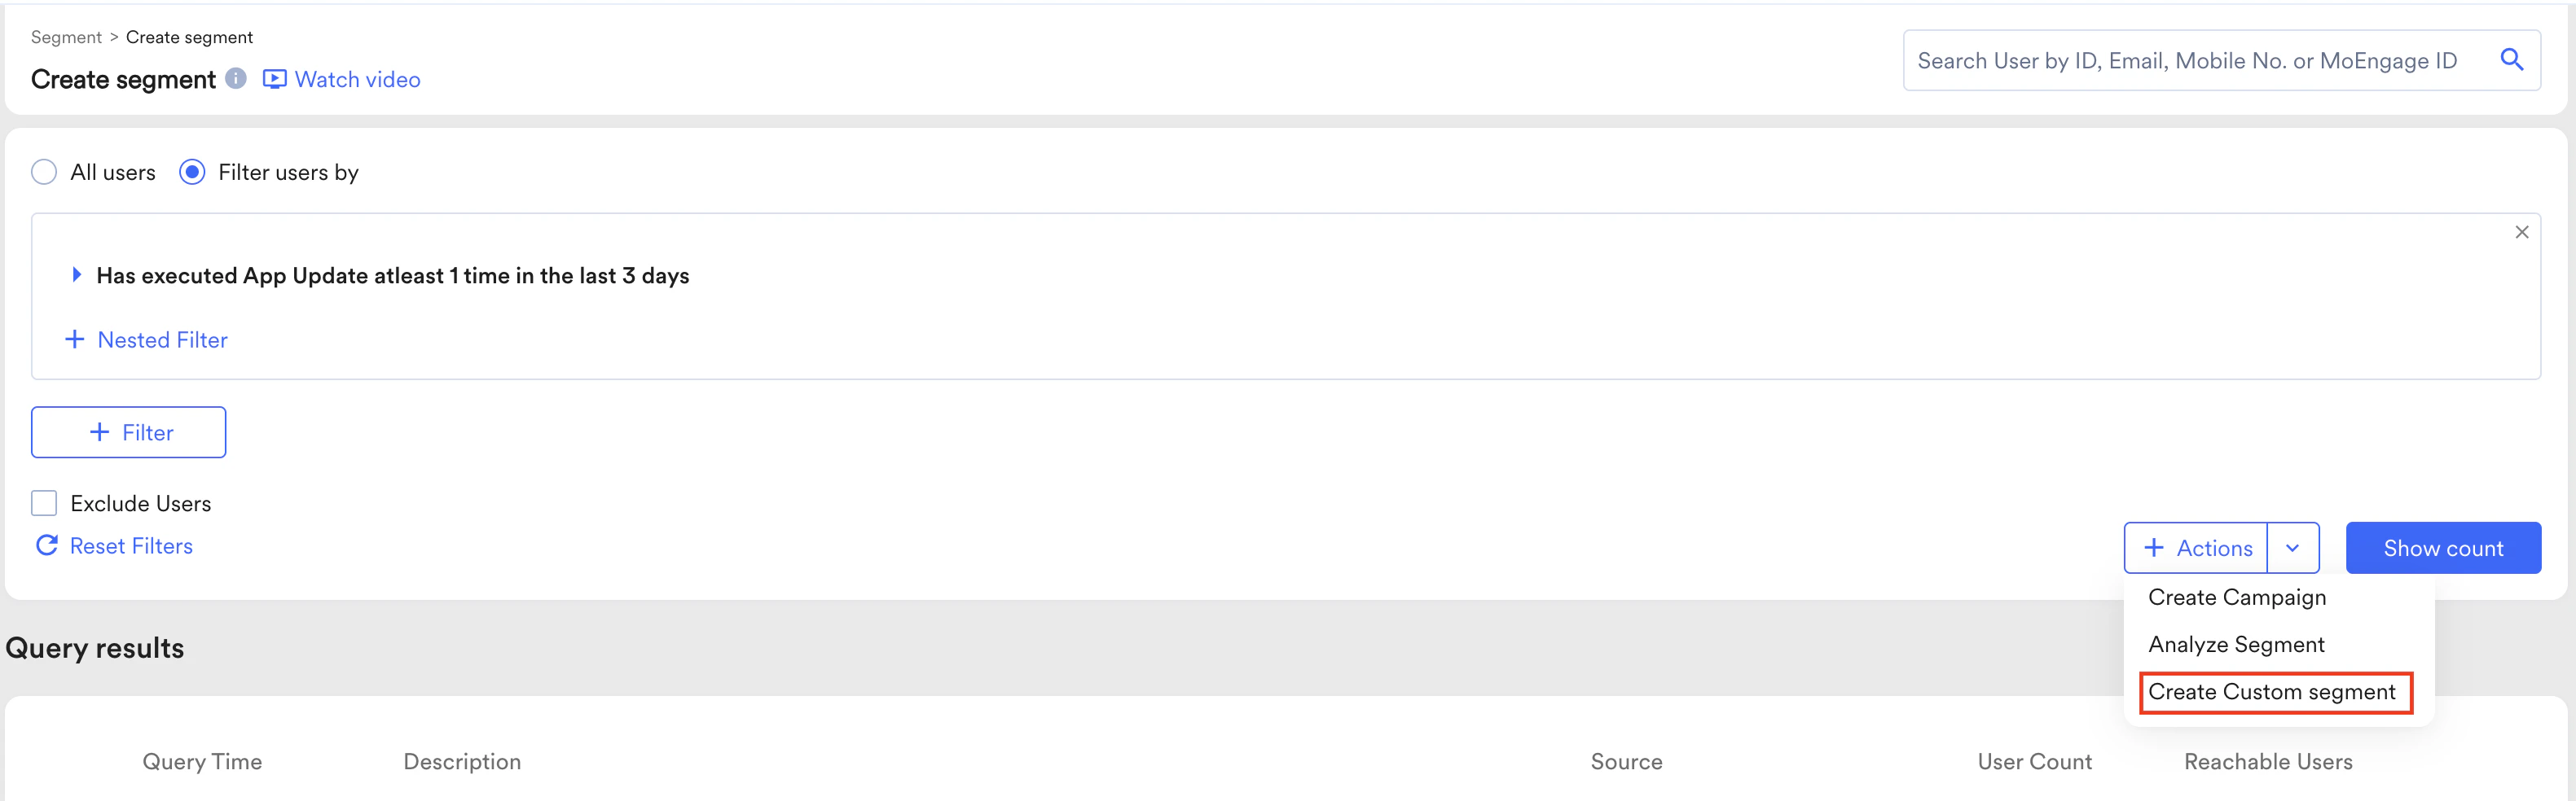Screen dimensions: 2576x801
Task: Expand the App Update filter condition details
Action: [x=78, y=274]
